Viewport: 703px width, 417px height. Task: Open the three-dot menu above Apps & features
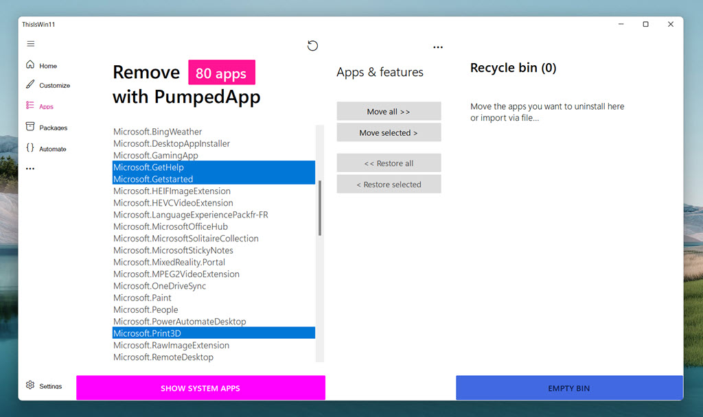click(x=438, y=47)
